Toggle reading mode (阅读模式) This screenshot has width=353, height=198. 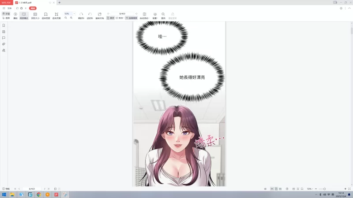24,16
